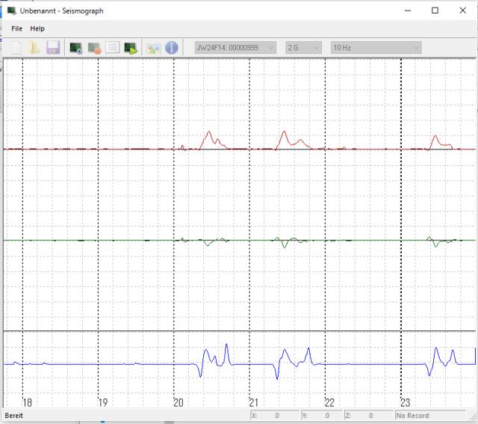Click the Seismograph app icon in title bar

[x=12, y=10]
